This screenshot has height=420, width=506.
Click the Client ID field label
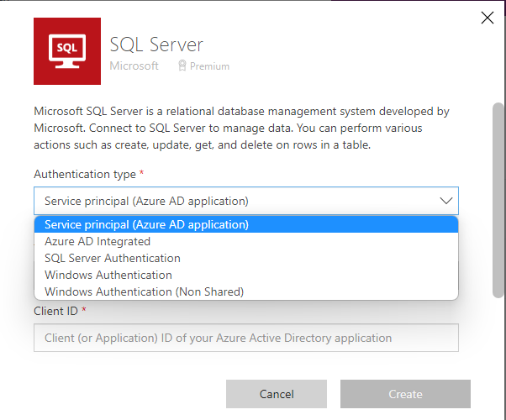tap(57, 311)
